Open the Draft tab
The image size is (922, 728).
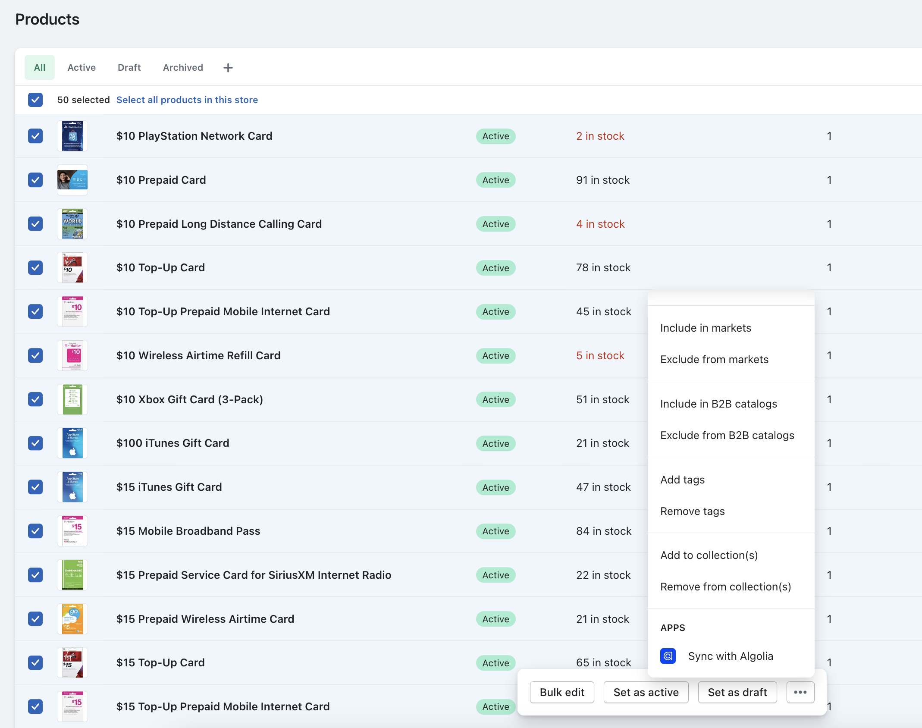[129, 67]
